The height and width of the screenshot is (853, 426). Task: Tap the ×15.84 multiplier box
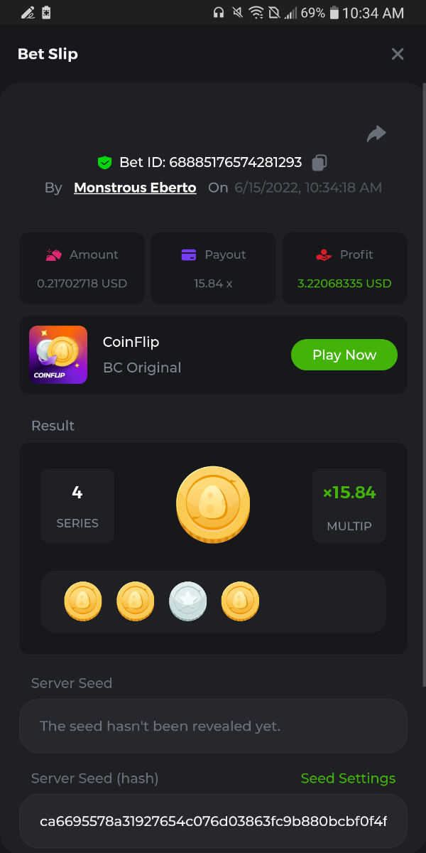(349, 505)
